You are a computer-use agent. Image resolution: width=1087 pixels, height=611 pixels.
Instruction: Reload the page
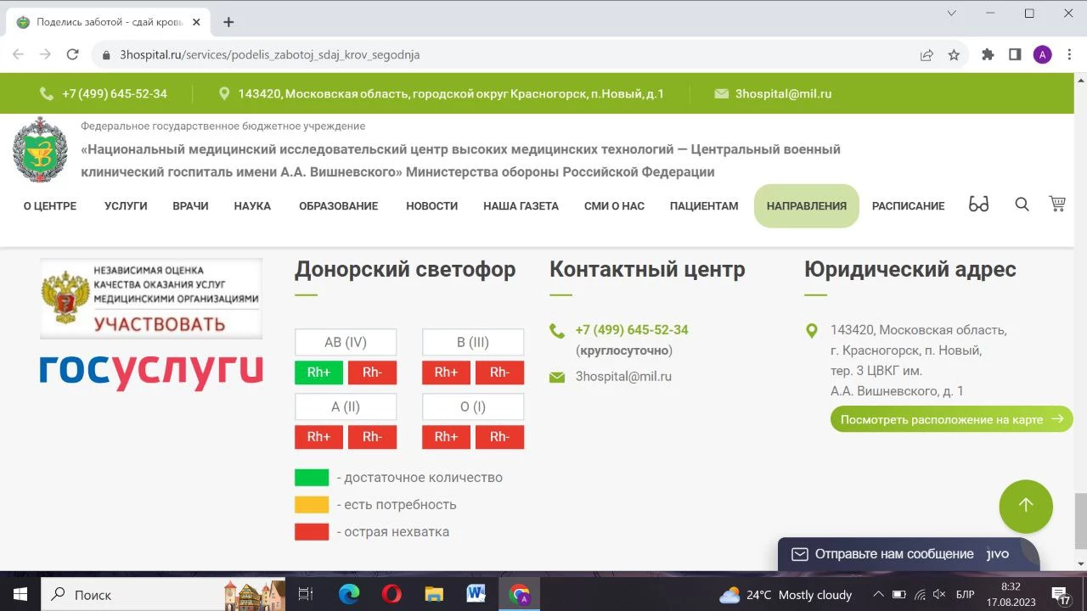(x=73, y=55)
